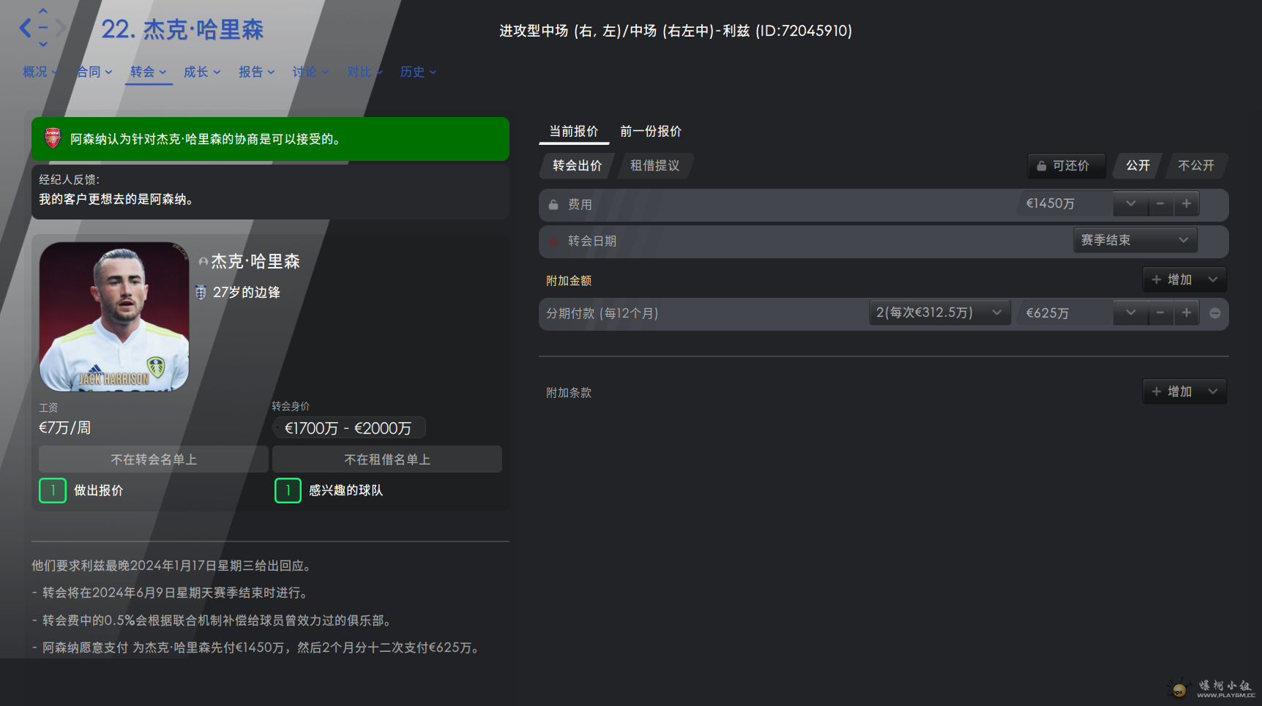Click the 感兴趣的球队 label
This screenshot has height=706, width=1262.
[346, 490]
